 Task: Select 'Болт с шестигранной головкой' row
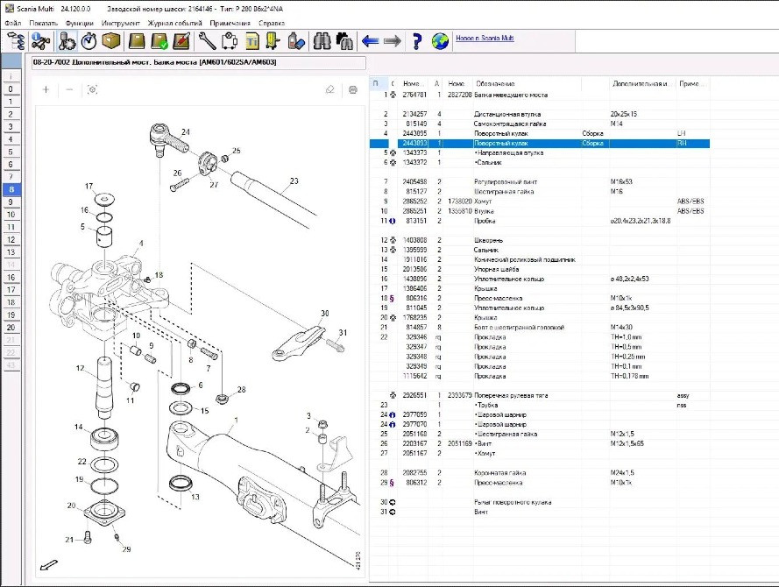click(x=540, y=328)
